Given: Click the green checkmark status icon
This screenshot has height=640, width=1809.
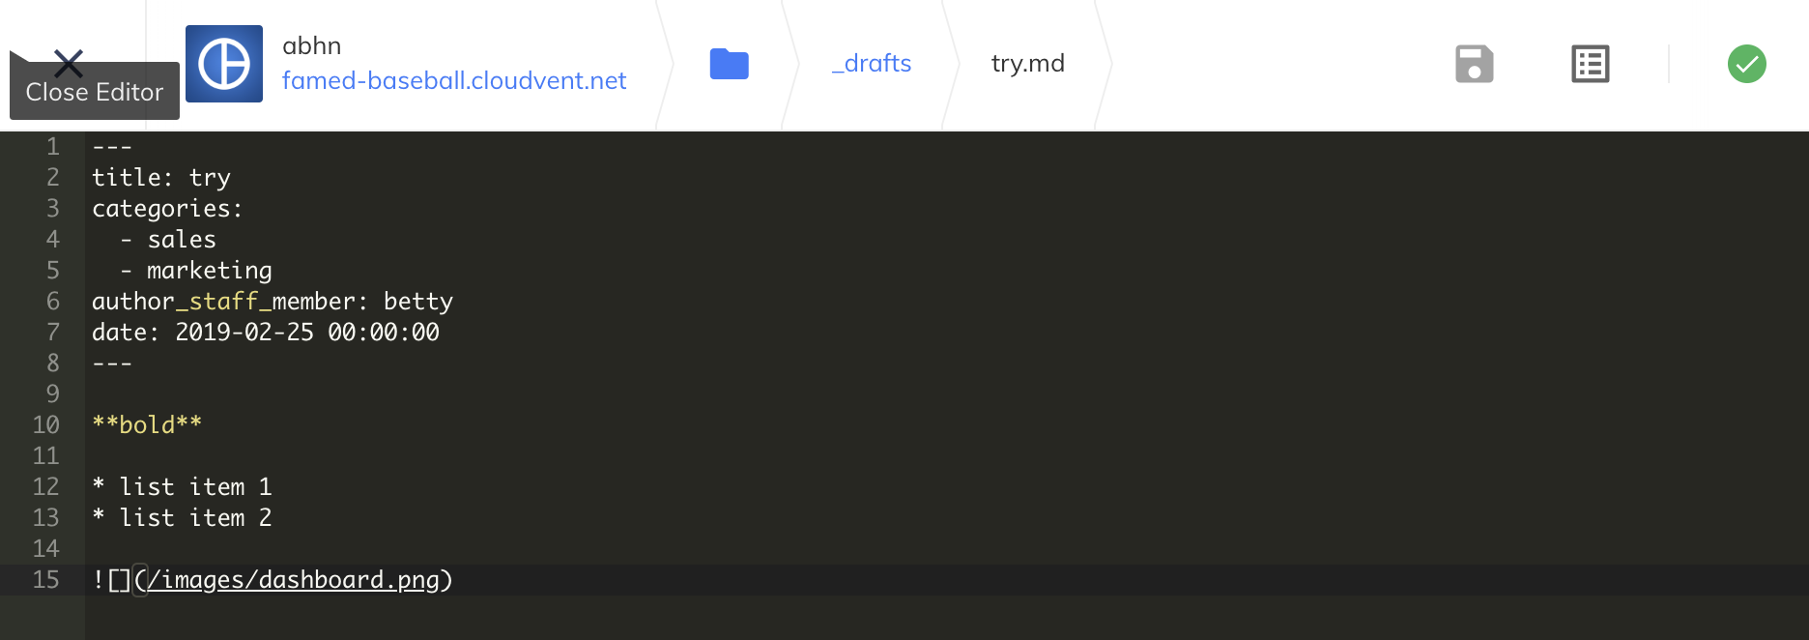Looking at the screenshot, I should click(x=1747, y=64).
